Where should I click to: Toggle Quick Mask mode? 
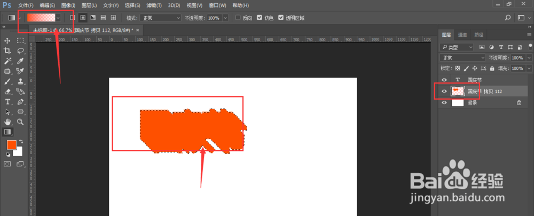(x=7, y=164)
